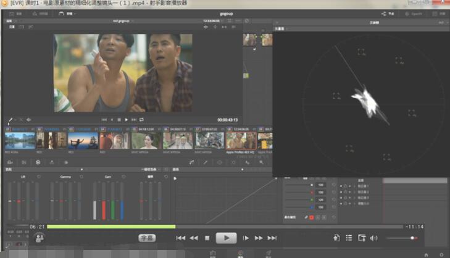The image size is (450, 258).
Task: Open the vectorscope type dropdown in scopes panel
Action: [281, 28]
